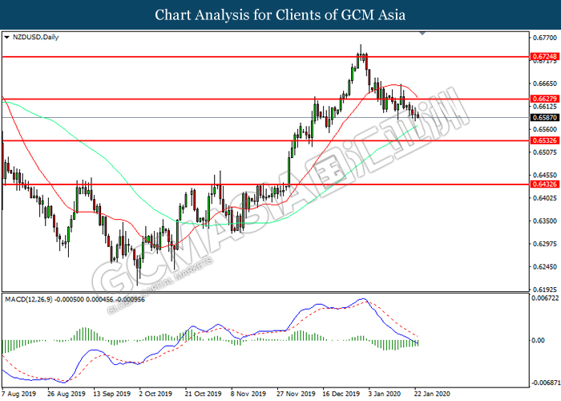Select the NZDUSD,Daily chart title
This screenshot has width=561, height=401.
(35, 37)
